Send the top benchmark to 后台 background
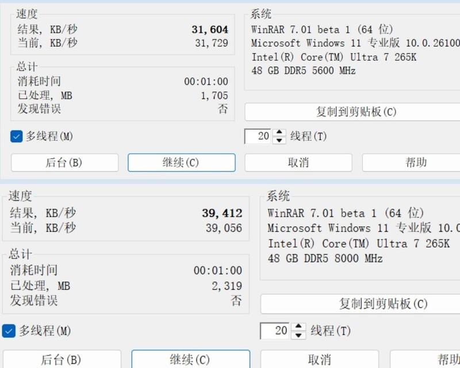Image resolution: width=460 pixels, height=368 pixels. [63, 163]
